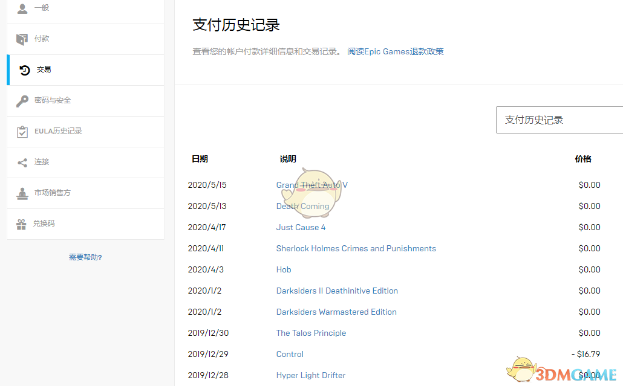Click the date 2020/4/17
Viewport: 623px width, 386px height.
point(207,227)
